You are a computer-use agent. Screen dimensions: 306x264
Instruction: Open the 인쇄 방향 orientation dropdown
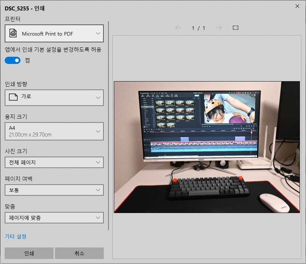(x=54, y=98)
